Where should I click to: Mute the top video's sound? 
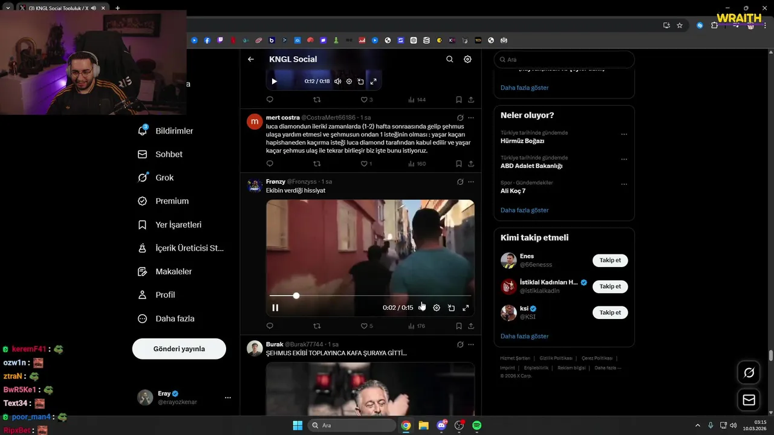[x=337, y=82]
